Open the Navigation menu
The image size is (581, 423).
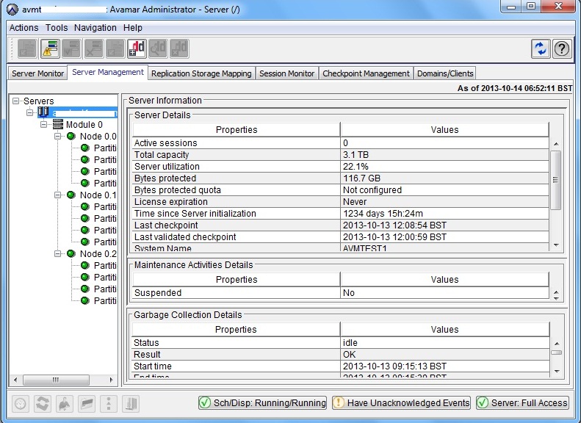(x=95, y=28)
